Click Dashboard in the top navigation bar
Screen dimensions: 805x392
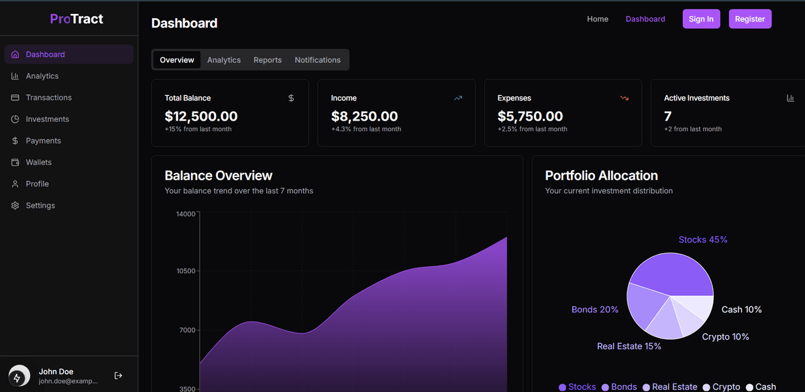click(645, 19)
